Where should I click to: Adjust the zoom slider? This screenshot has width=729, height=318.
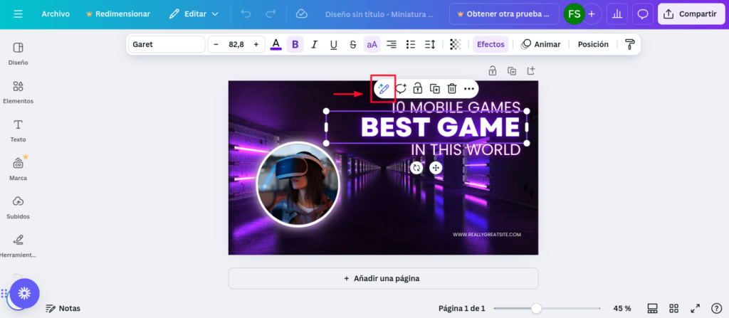click(537, 308)
